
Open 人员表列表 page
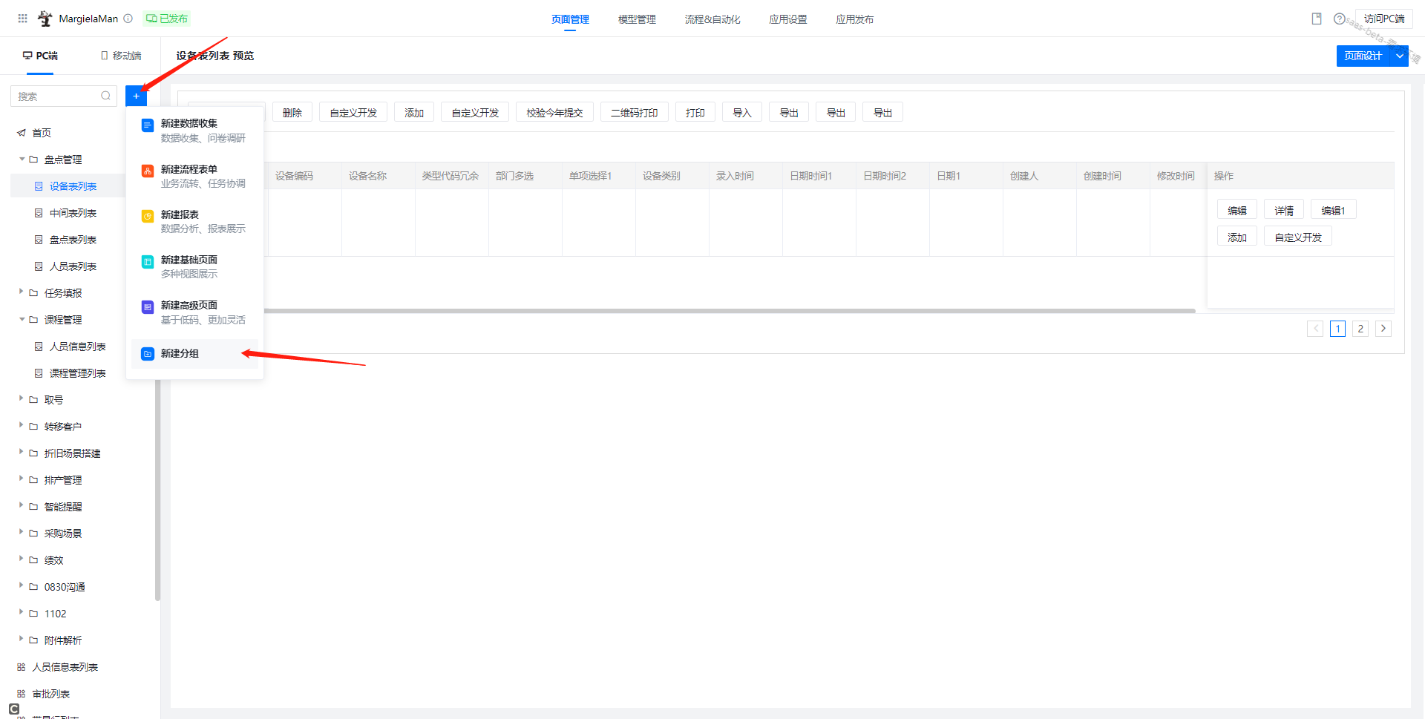pyautogui.click(x=73, y=266)
